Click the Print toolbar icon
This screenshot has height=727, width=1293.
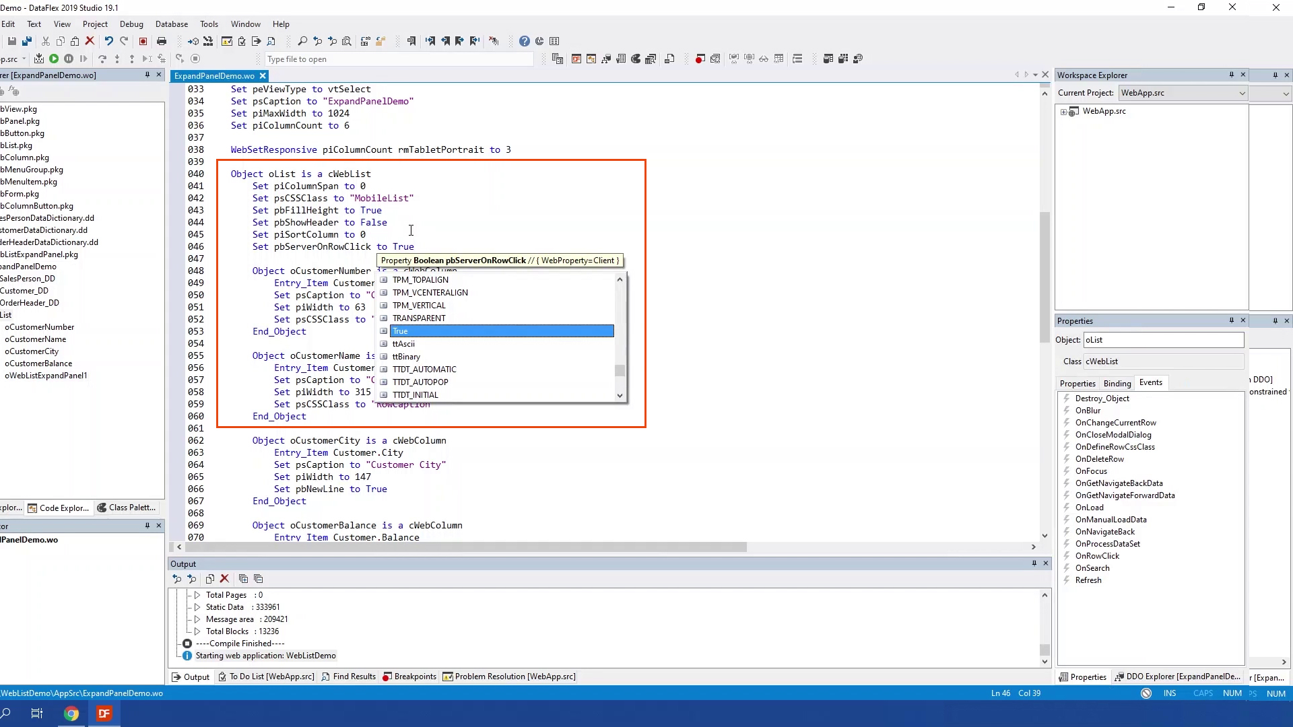162,41
